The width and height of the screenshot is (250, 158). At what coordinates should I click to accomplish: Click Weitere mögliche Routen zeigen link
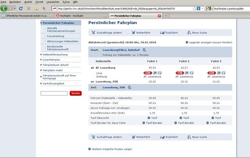(x=112, y=149)
